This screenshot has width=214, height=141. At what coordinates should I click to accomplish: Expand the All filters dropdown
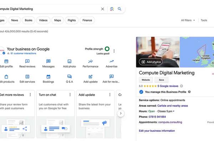(188, 20)
